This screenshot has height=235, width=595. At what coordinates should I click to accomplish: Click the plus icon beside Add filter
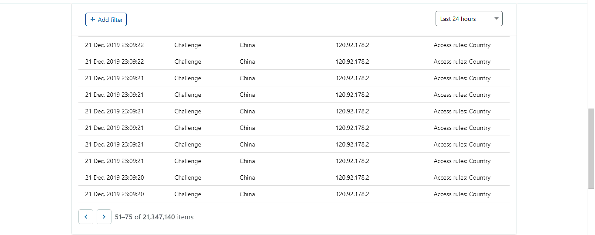pos(93,20)
